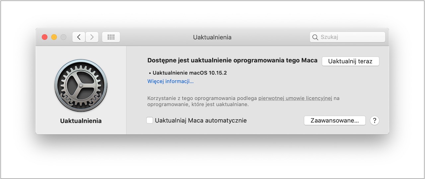Image resolution: width=425 pixels, height=179 pixels.
Task: Minimize the window with the yellow button
Action: [54, 37]
